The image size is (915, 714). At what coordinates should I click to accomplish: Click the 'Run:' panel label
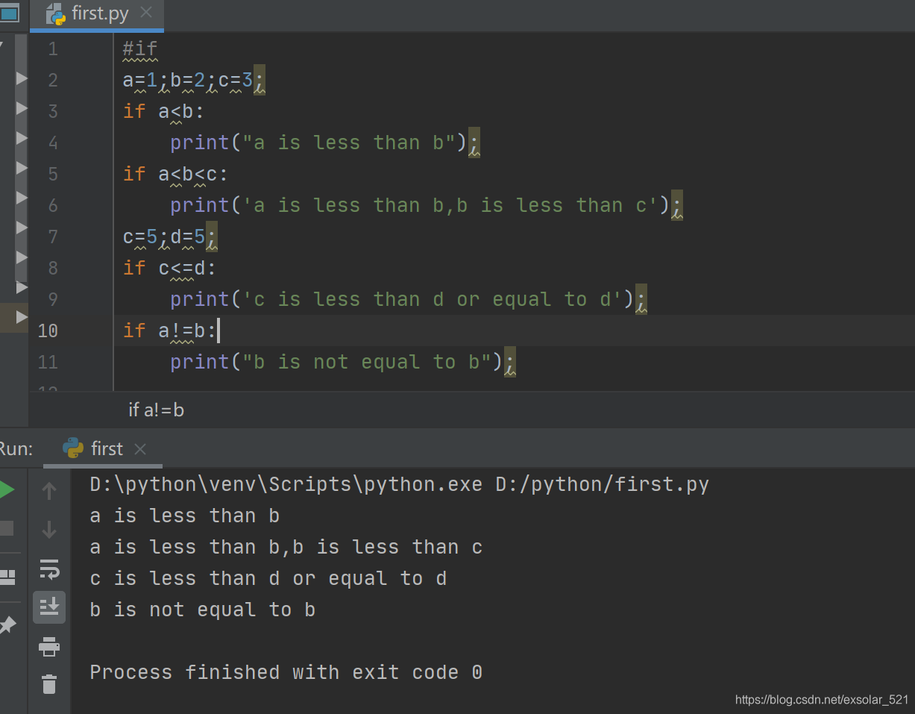[x=16, y=448]
